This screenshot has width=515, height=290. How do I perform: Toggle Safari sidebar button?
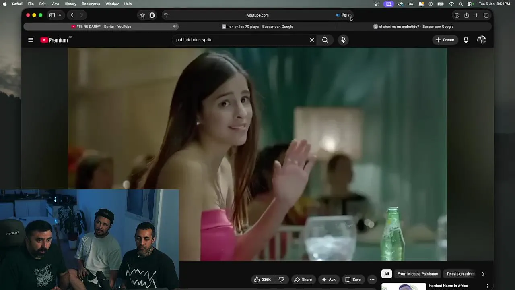click(x=52, y=15)
